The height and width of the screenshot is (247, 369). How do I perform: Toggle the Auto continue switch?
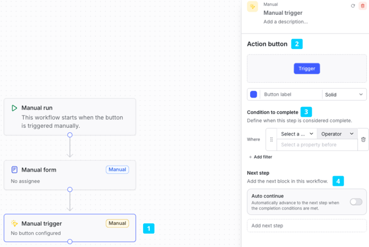(356, 202)
